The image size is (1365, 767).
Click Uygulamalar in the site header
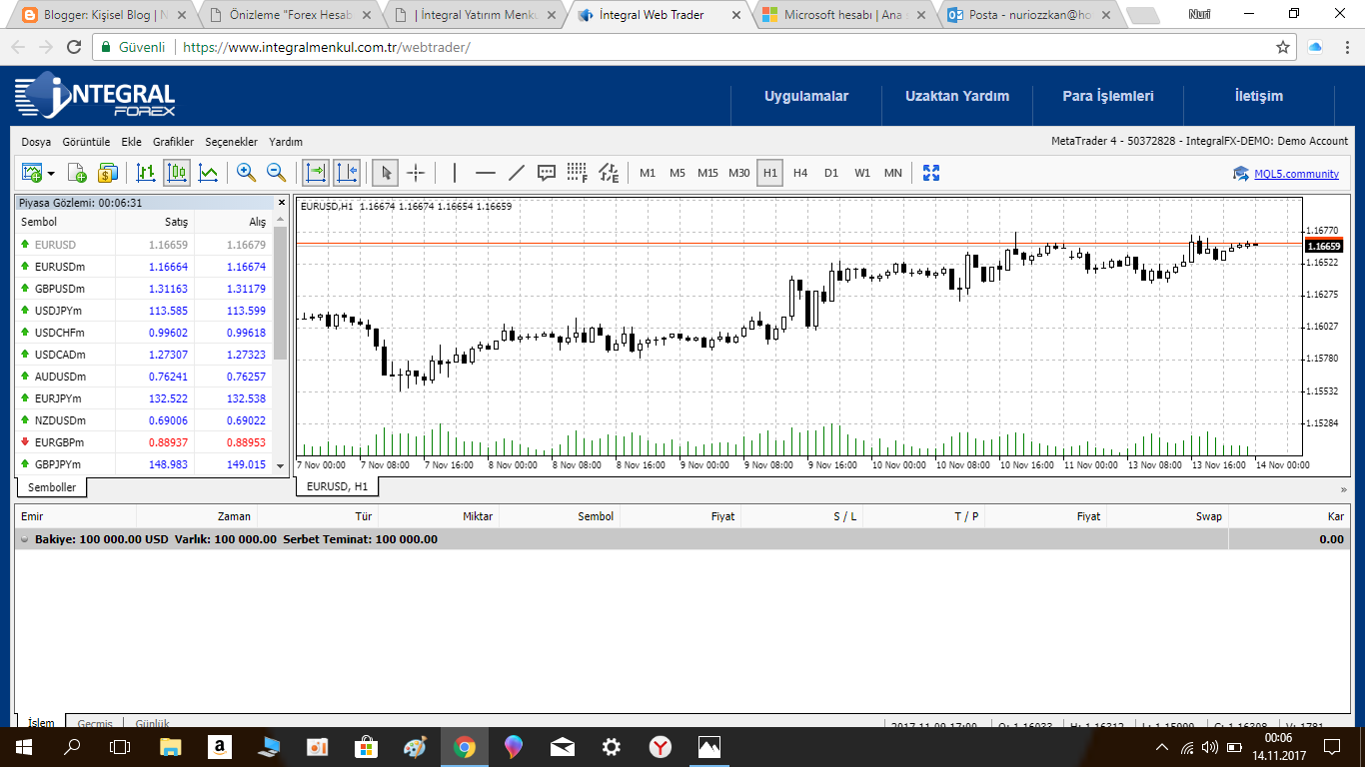[806, 96]
